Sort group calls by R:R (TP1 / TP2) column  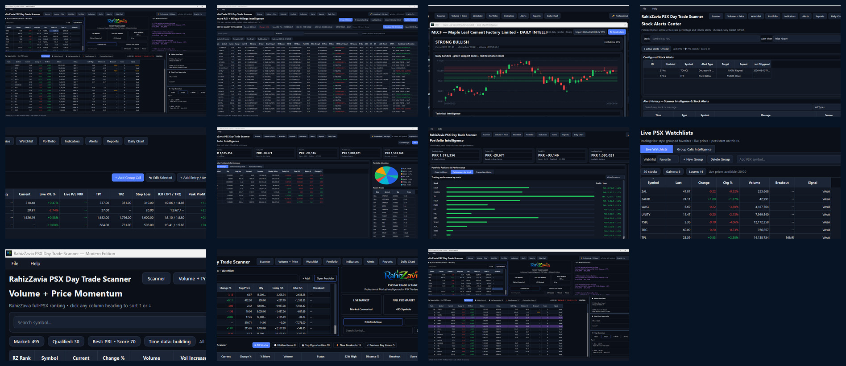tap(170, 194)
